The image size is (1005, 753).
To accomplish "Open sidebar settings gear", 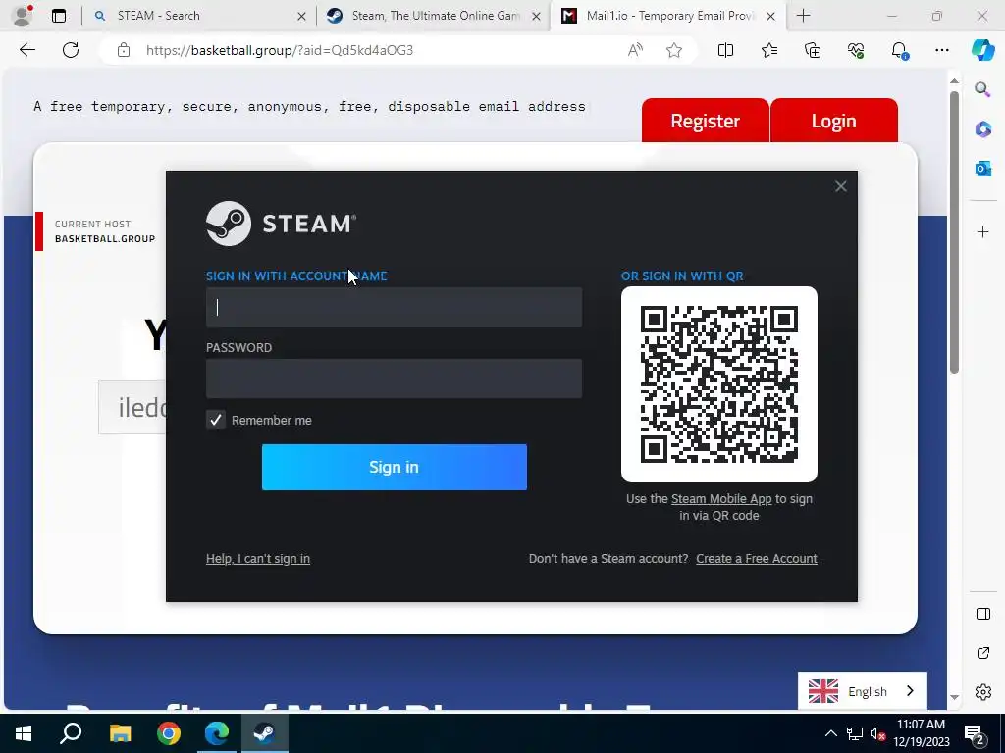I will coord(982,692).
